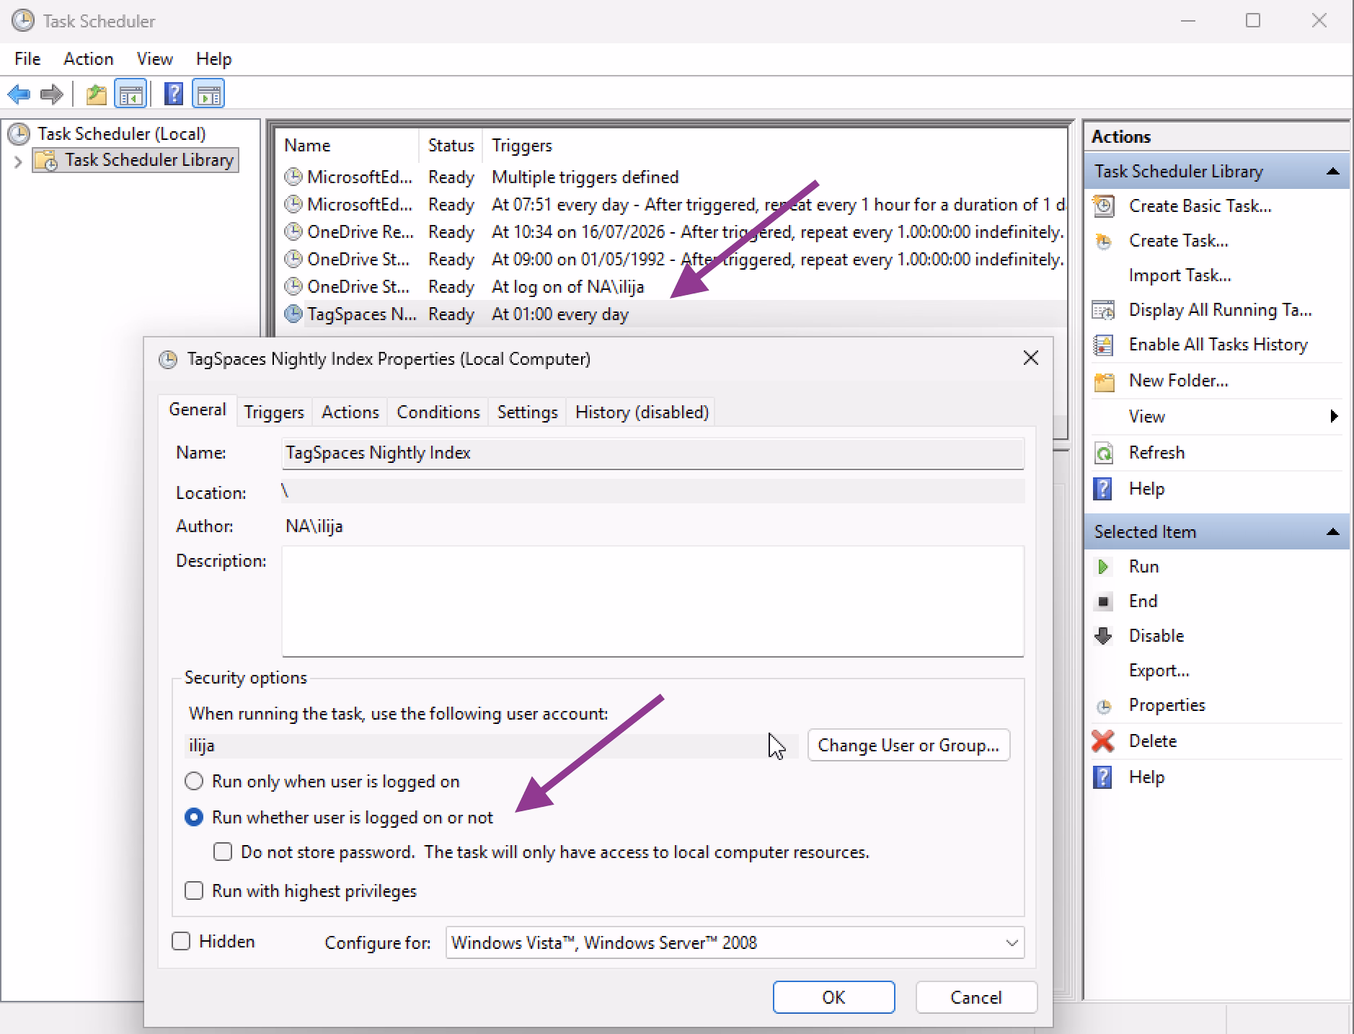Switch to the Settings tab
The image size is (1354, 1034).
pos(528,412)
